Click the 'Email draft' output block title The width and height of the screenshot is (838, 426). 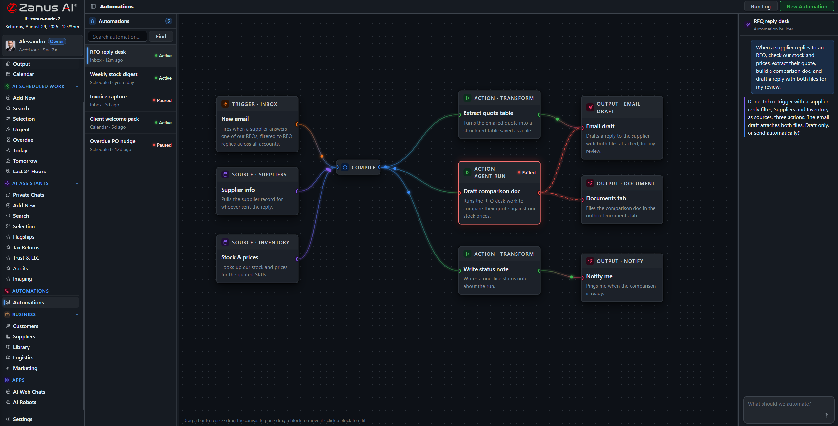tap(600, 126)
